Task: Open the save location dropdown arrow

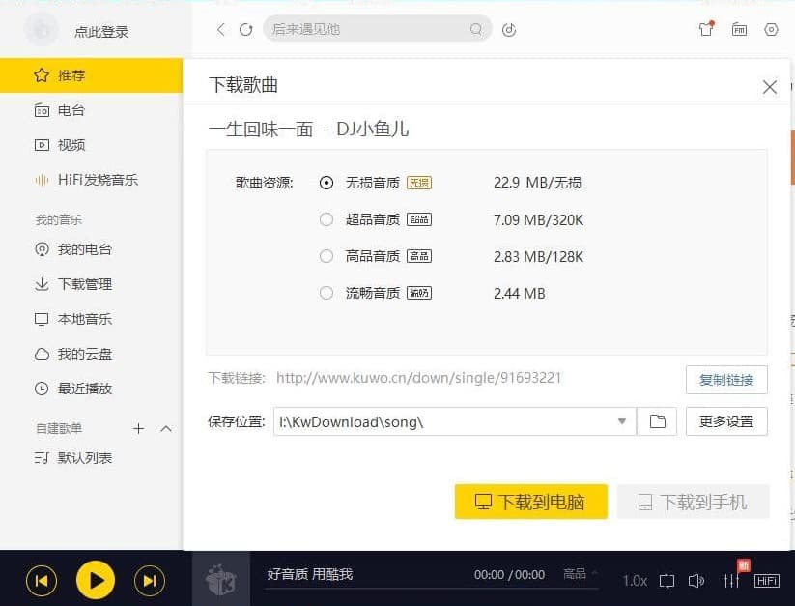Action: tap(621, 421)
